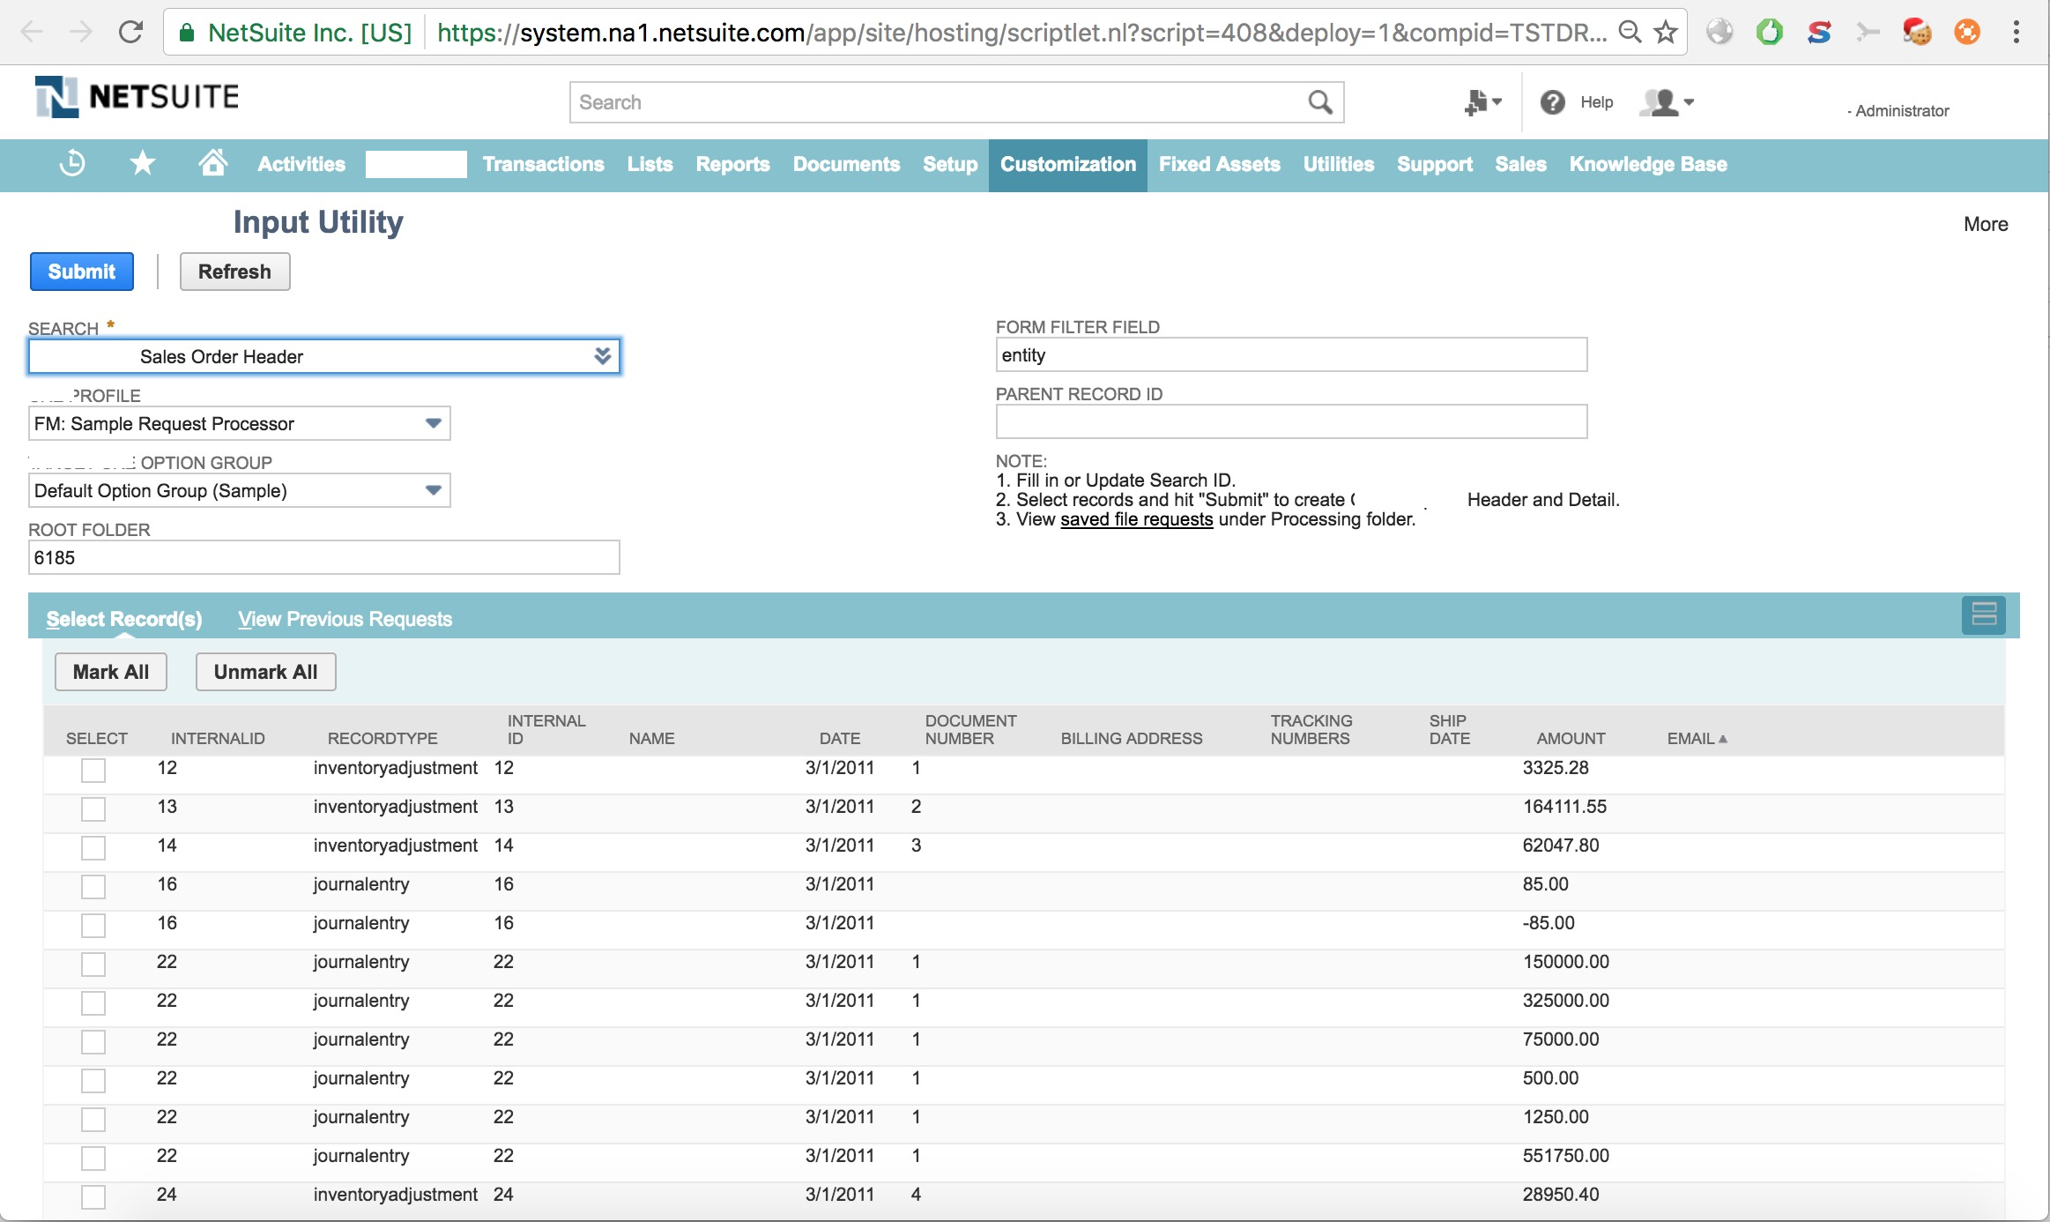This screenshot has height=1222, width=2050.
Task: Select the journalentry row with amount 75000.00
Action: tap(93, 1041)
